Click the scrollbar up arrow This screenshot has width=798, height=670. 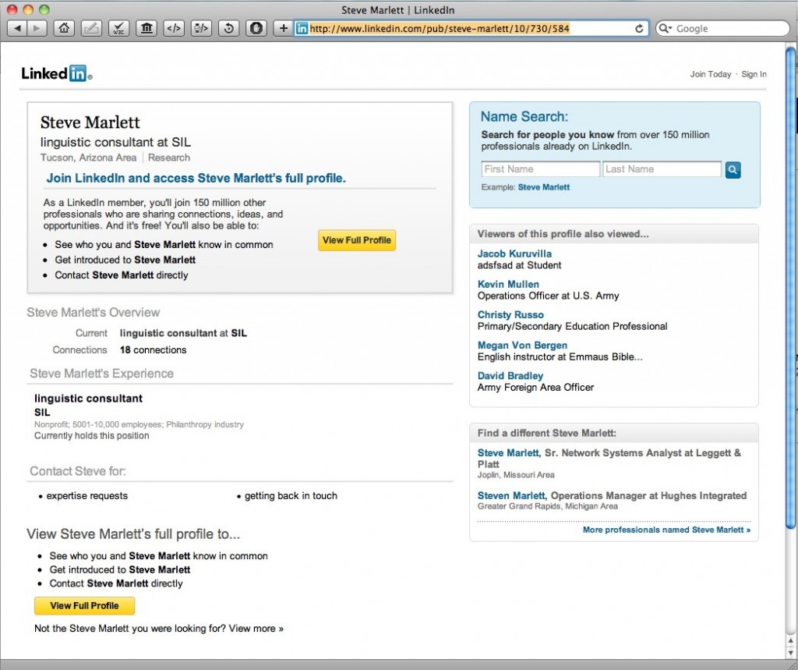click(790, 640)
